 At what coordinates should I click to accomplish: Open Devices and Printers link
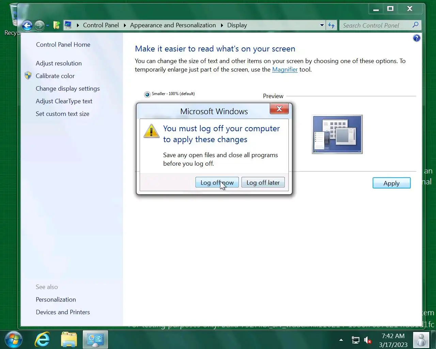click(x=63, y=312)
